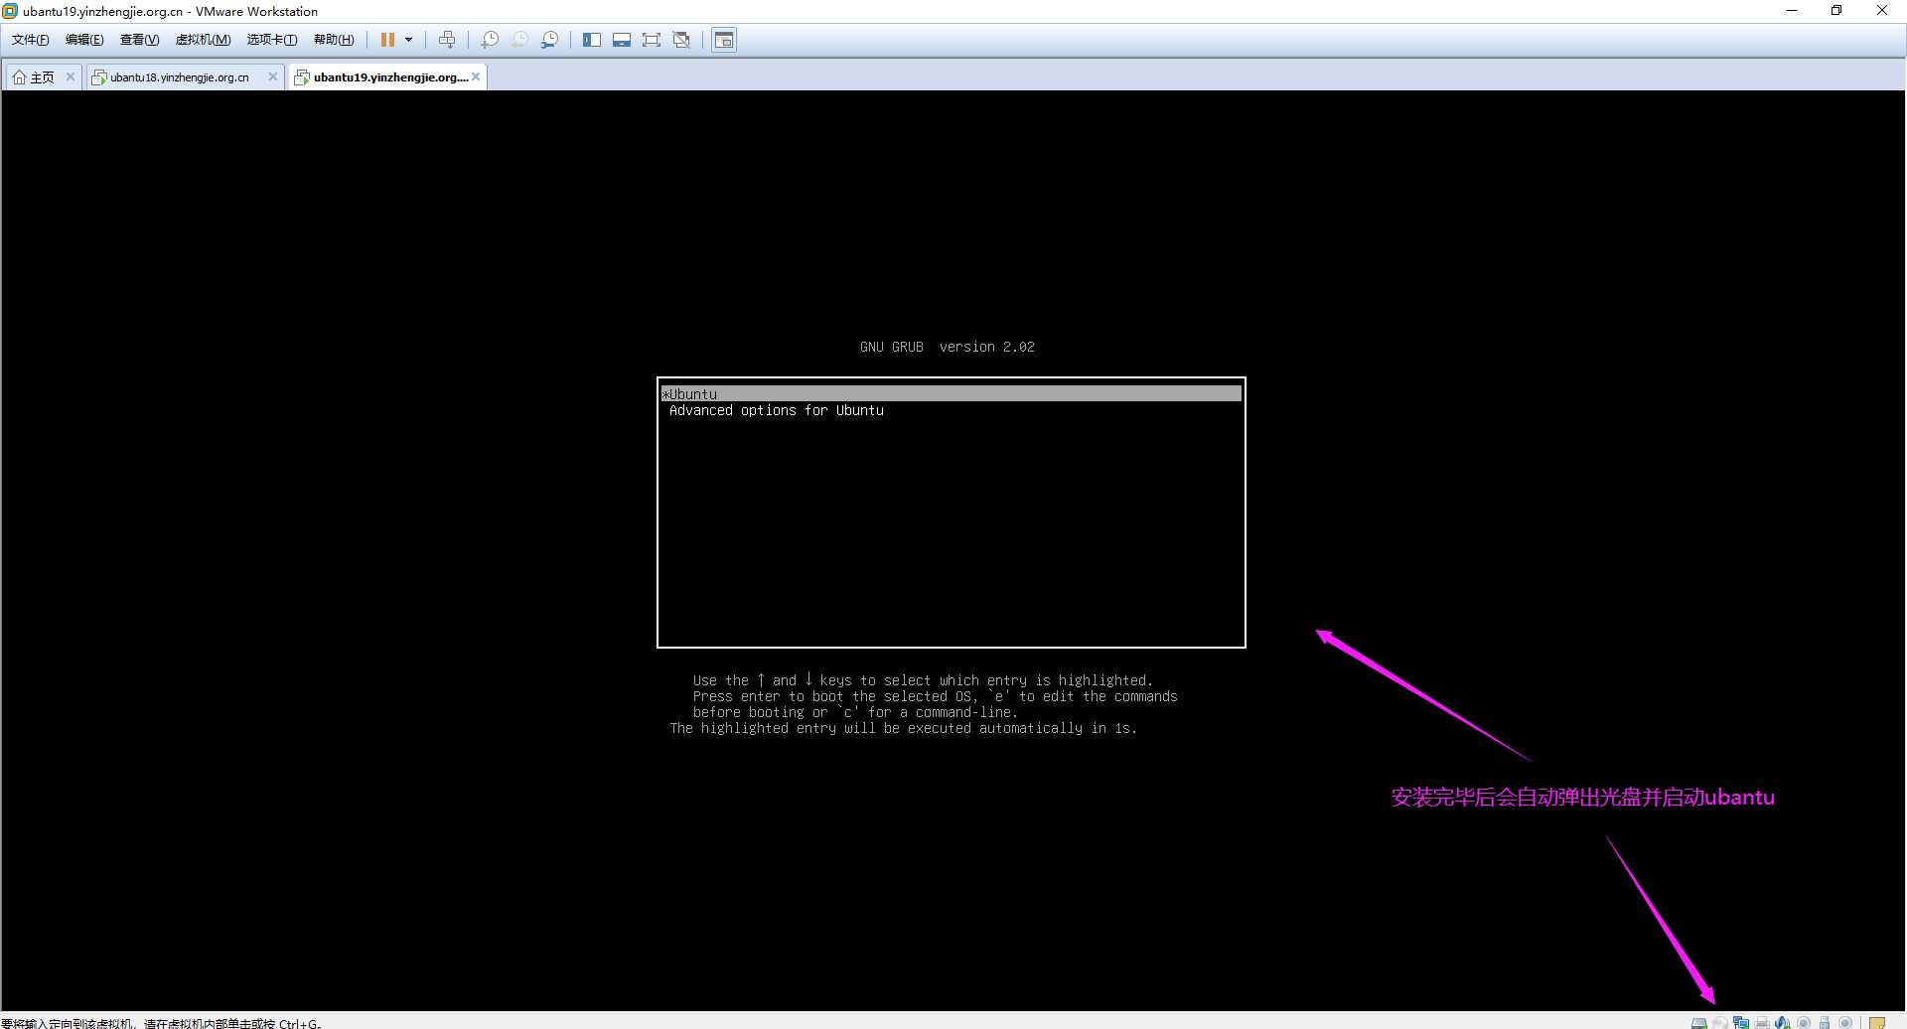Take a snapshot of this virtual machine
Screen dimensions: 1907x1029
[490, 40]
